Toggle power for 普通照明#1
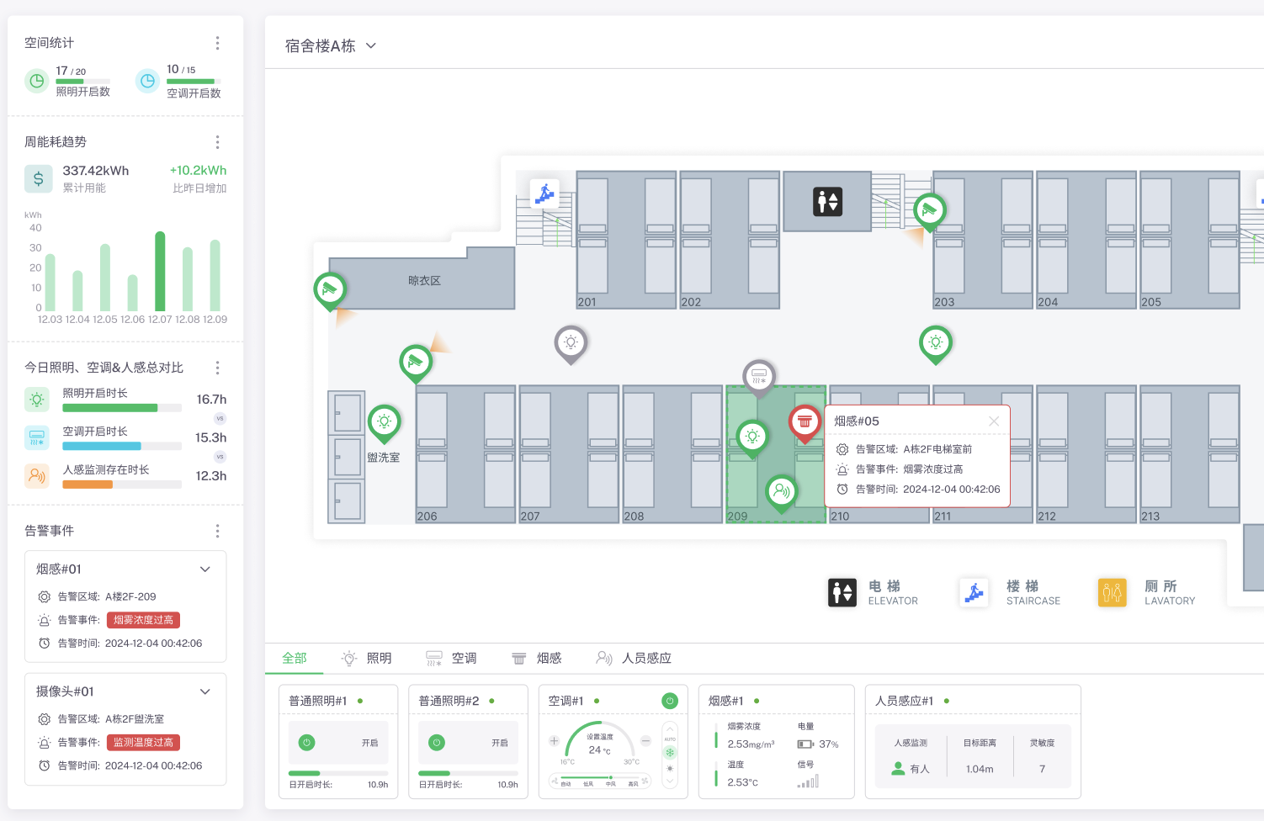1264x821 pixels. tap(307, 743)
